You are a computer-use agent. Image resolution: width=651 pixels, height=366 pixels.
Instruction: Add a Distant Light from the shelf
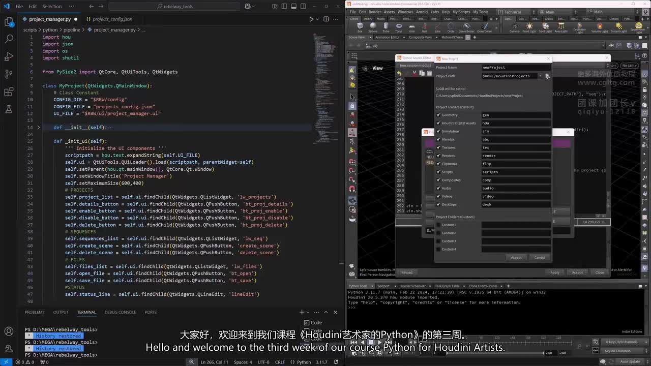tap(618, 27)
